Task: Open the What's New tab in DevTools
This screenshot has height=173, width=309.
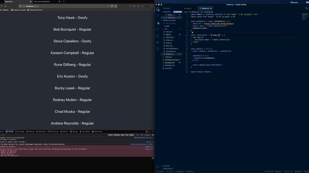Action: (x=97, y=132)
